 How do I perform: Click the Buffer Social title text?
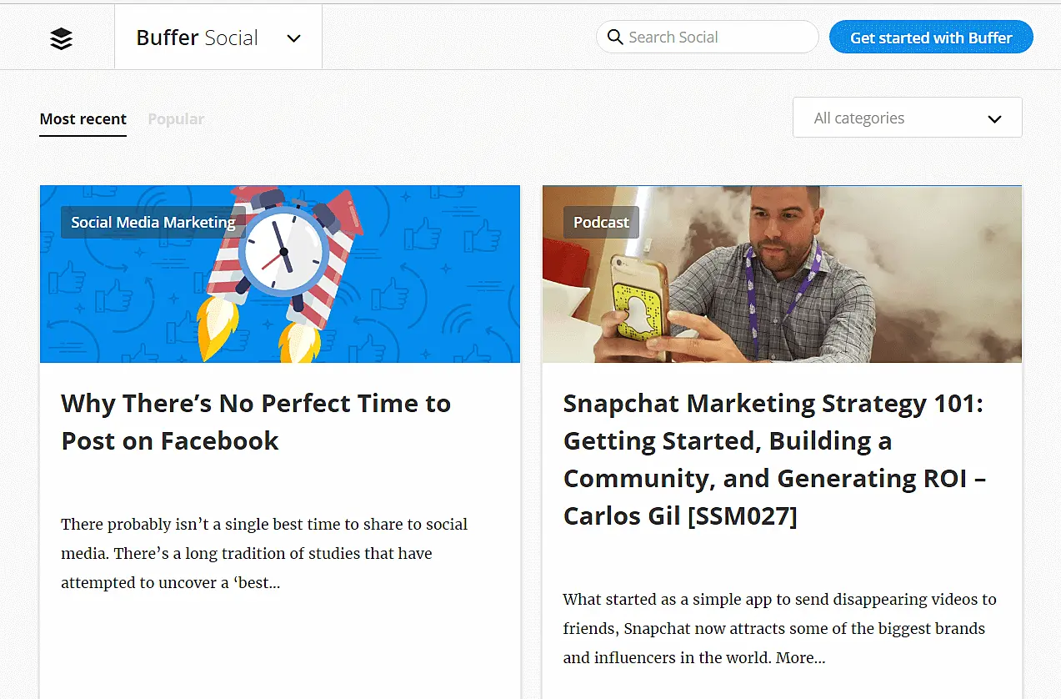click(x=198, y=38)
